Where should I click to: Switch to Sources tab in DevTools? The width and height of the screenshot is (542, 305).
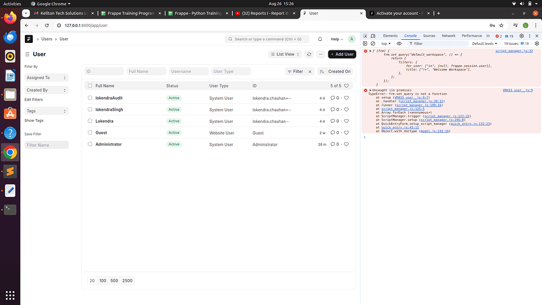pos(429,36)
